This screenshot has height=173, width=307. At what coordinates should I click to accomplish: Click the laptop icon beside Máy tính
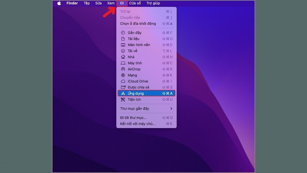[x=123, y=63]
